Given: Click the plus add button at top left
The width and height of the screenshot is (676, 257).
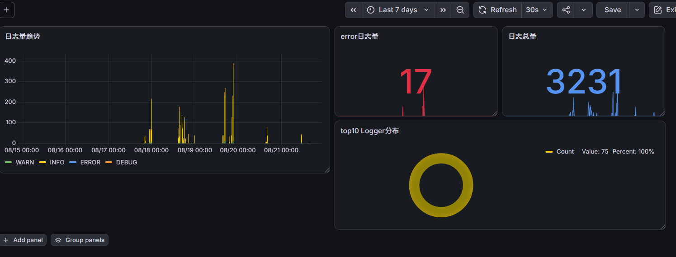Looking at the screenshot, I should click(x=6, y=10).
